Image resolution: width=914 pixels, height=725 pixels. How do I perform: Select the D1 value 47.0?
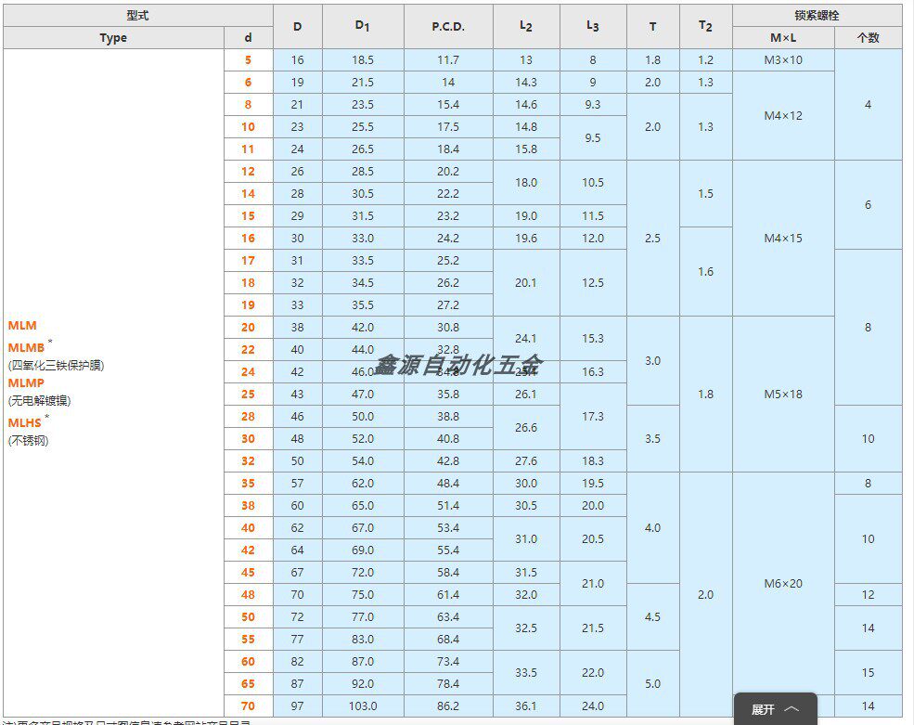(x=363, y=395)
